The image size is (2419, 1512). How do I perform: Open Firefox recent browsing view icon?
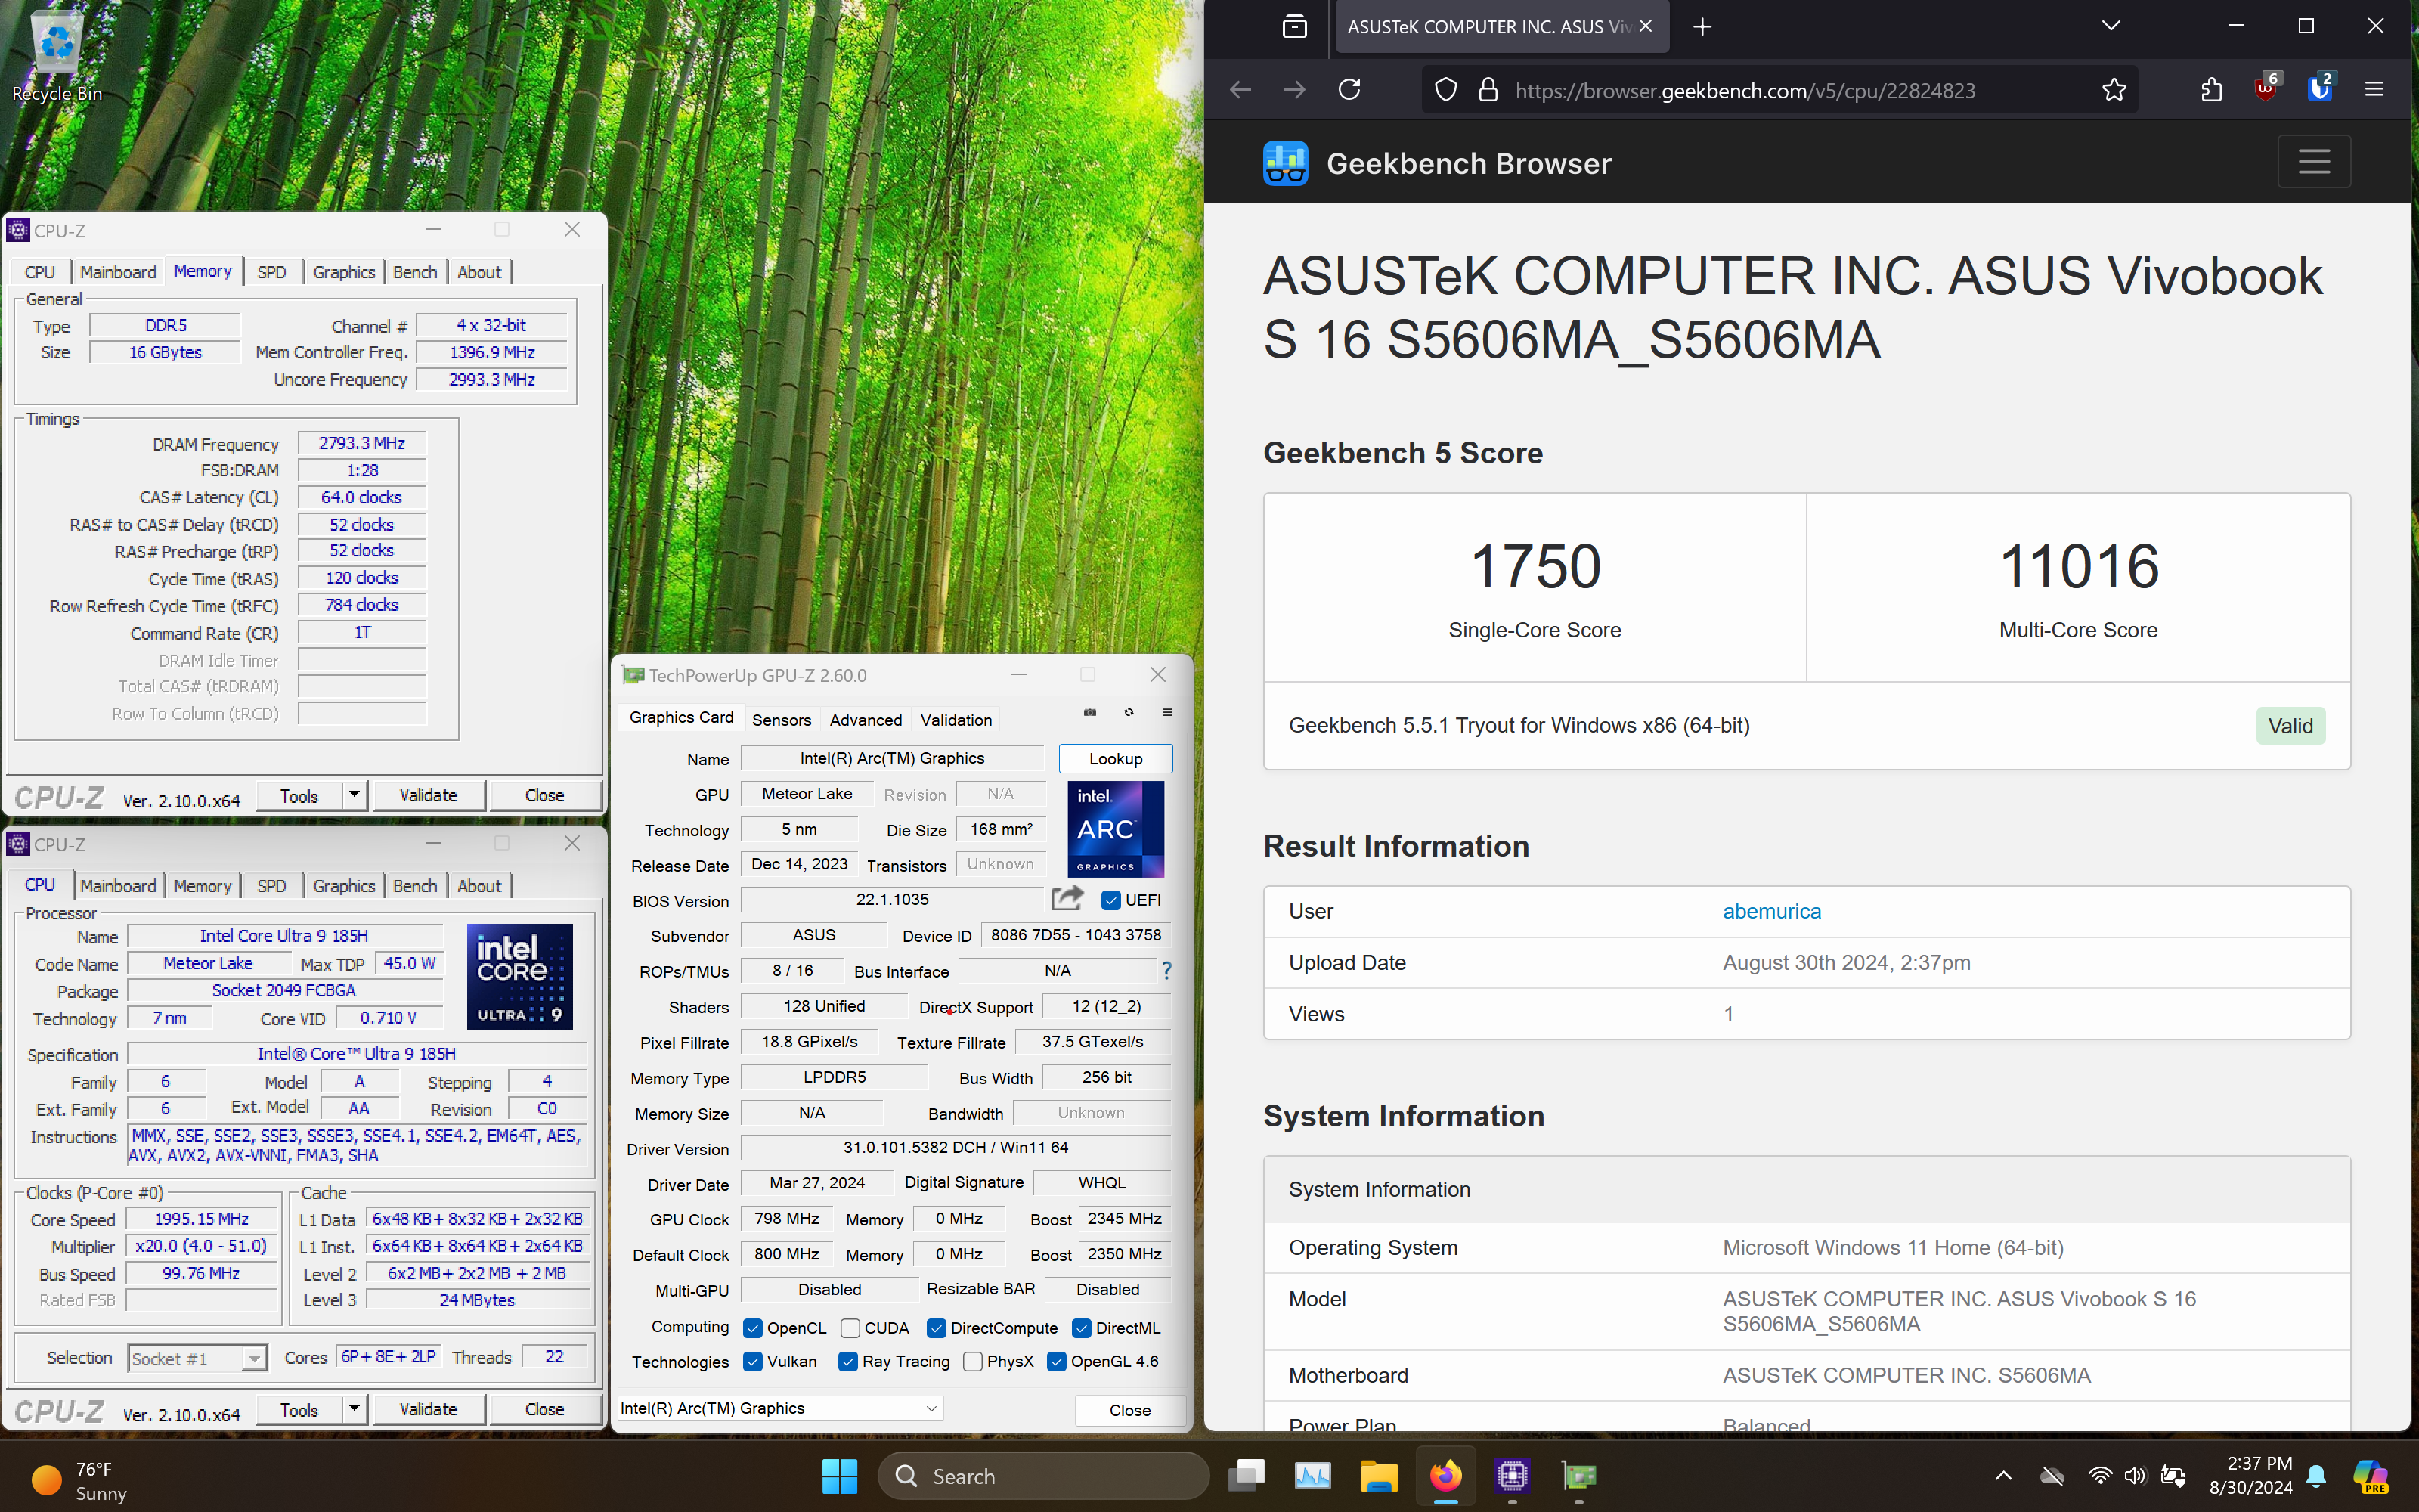[1294, 27]
